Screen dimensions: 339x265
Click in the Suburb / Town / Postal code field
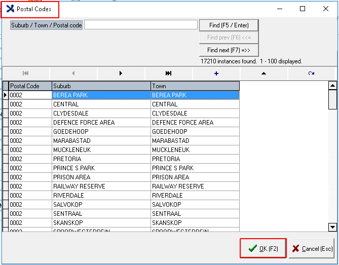[140, 25]
